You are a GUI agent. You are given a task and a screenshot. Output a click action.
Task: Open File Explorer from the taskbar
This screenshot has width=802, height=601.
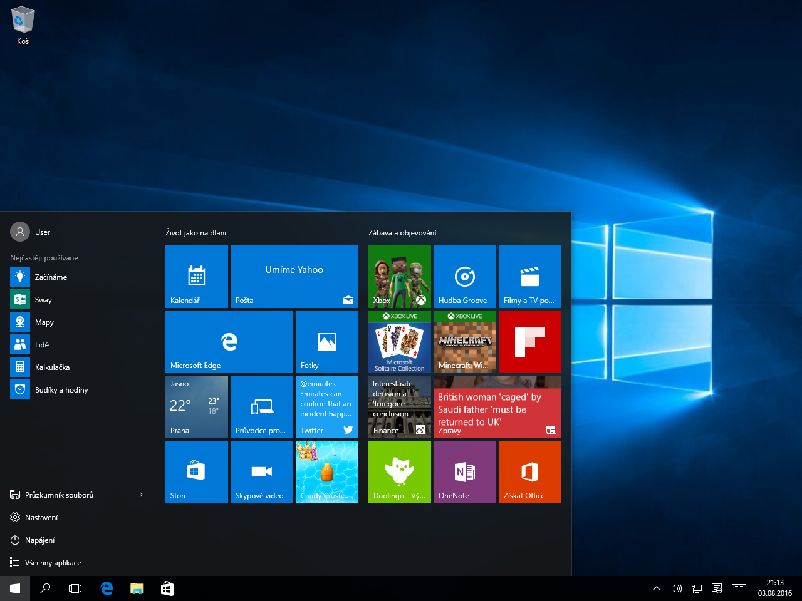click(137, 588)
